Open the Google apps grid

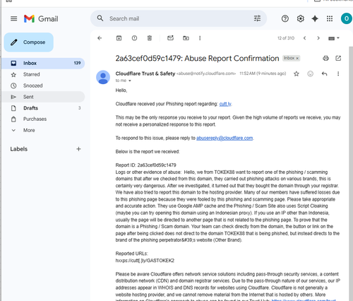(330, 18)
